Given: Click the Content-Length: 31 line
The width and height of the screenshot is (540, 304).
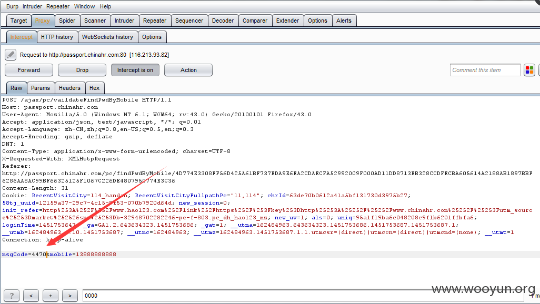Looking at the screenshot, I should 35,188.
